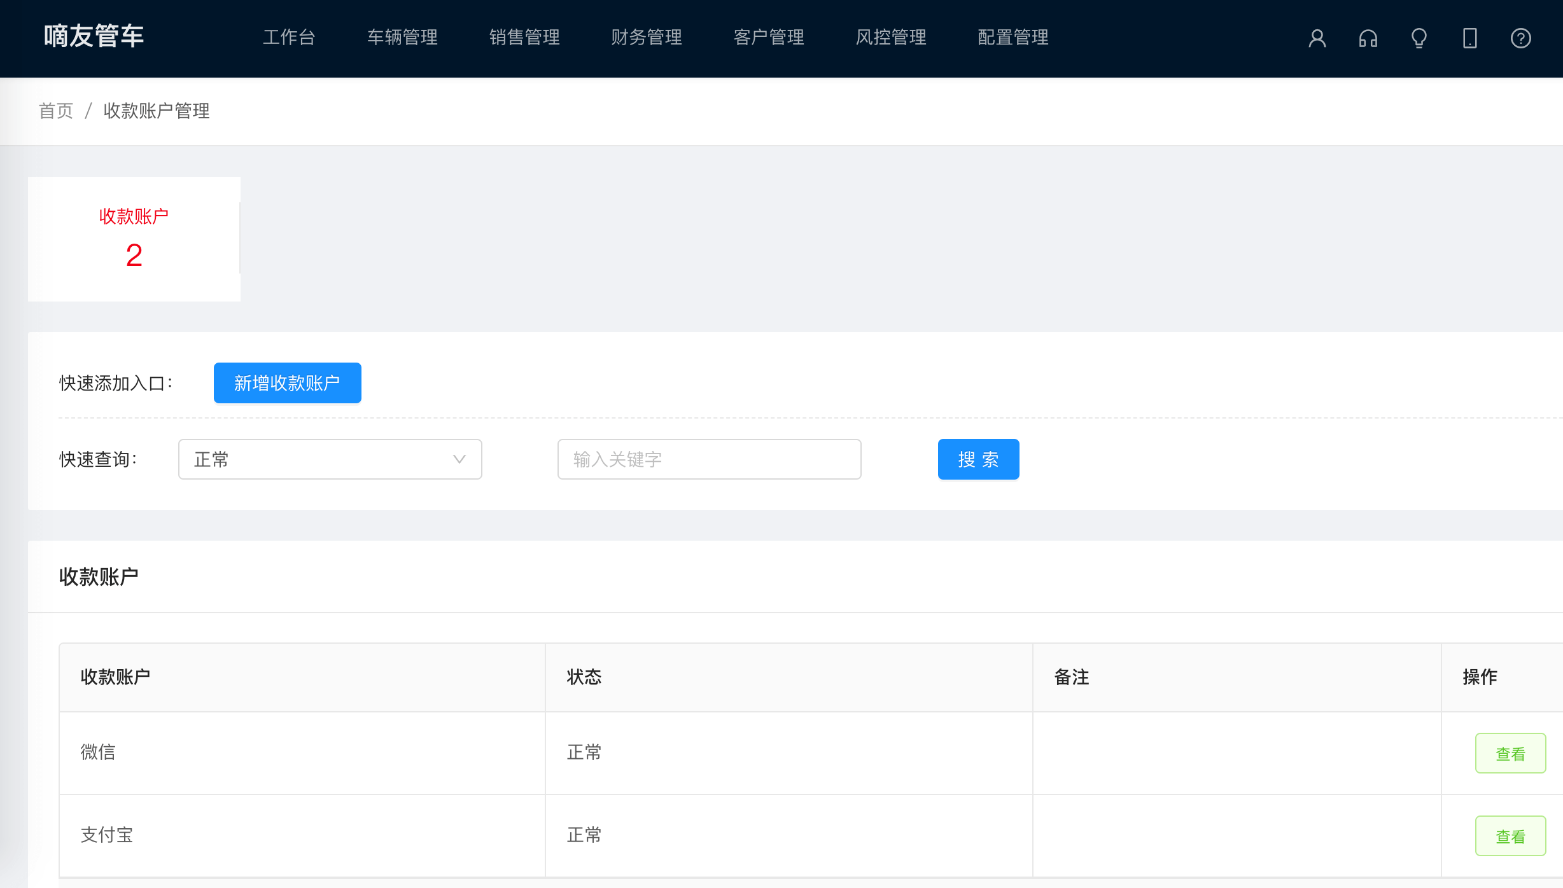Open the 工作台 menu

(289, 38)
